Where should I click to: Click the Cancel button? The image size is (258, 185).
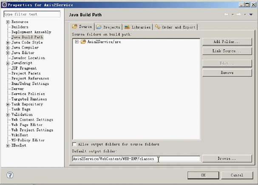tap(237, 175)
